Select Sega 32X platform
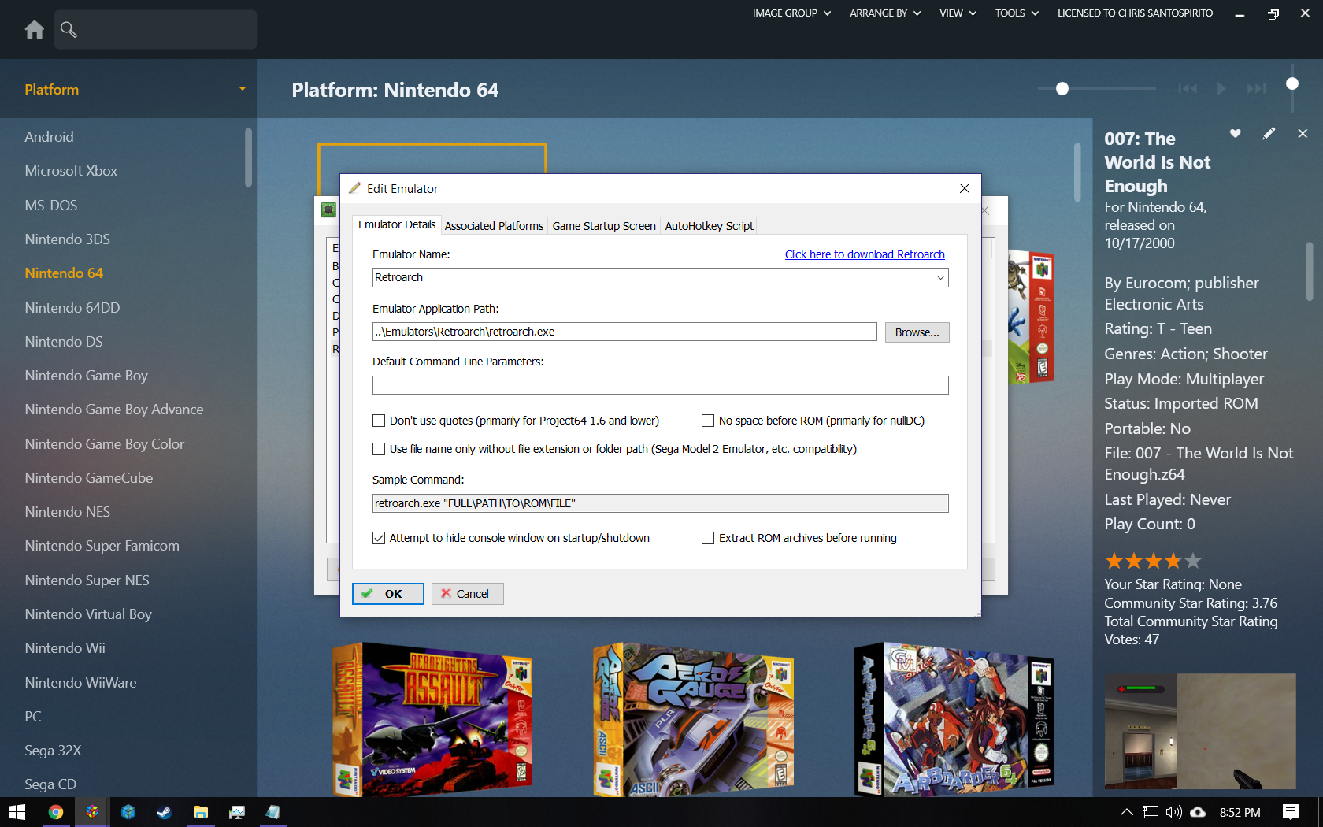This screenshot has width=1323, height=827. click(x=53, y=751)
